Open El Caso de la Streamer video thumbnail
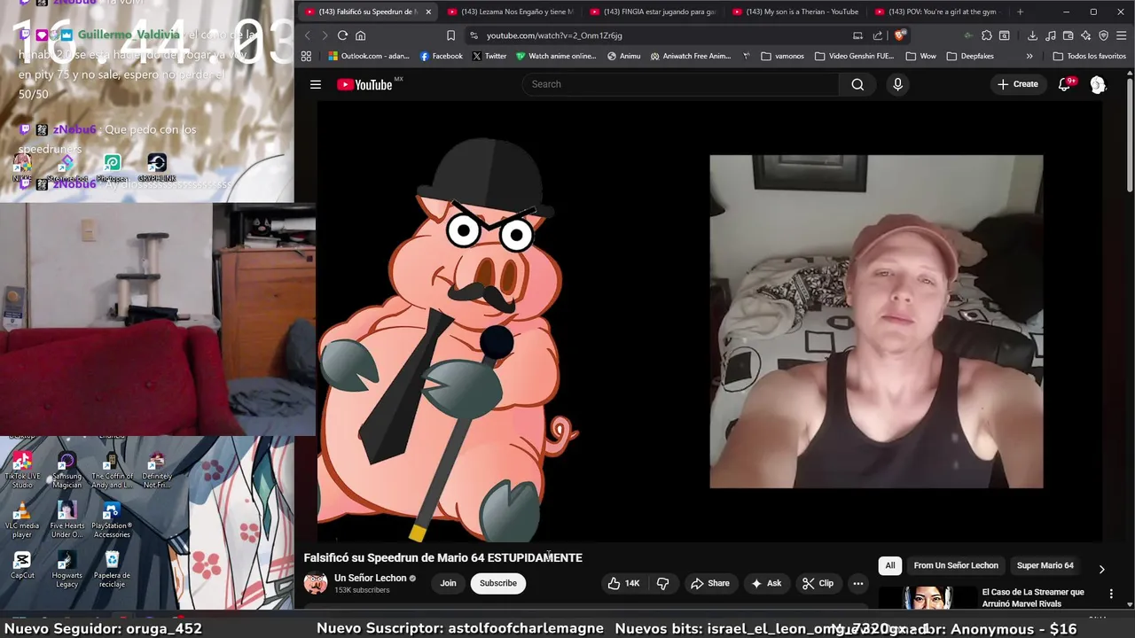Screen dimensions: 1135x638 927,598
